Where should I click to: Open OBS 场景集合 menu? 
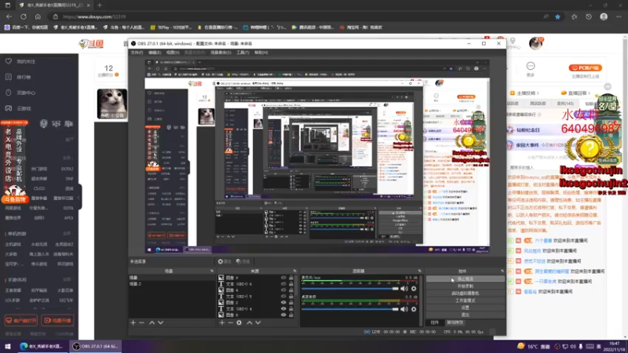pyautogui.click(x=221, y=53)
